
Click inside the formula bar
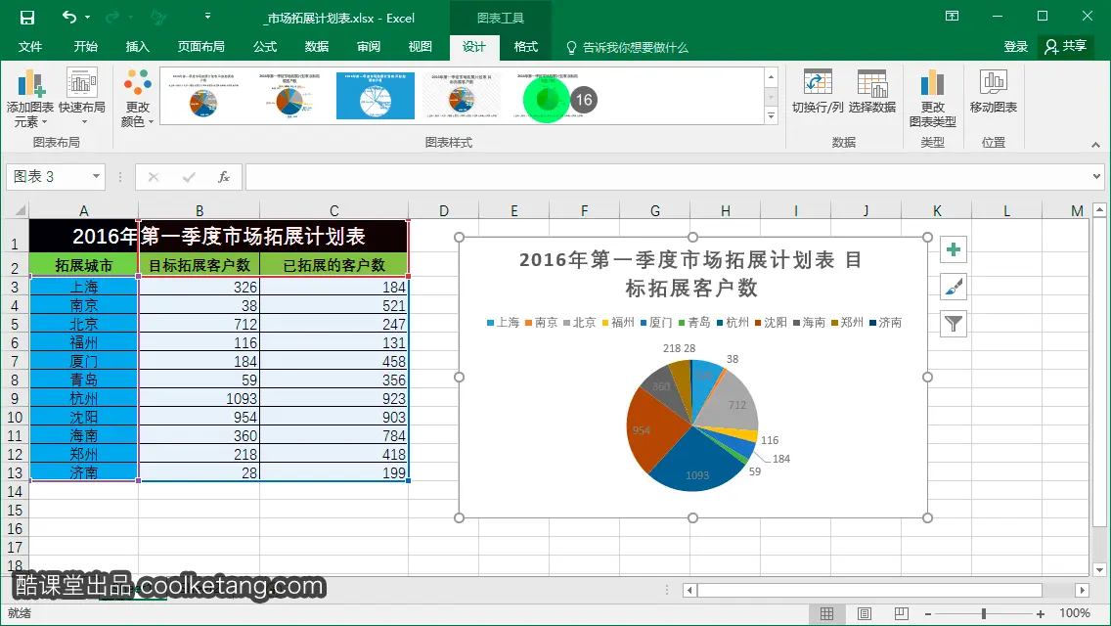point(668,176)
